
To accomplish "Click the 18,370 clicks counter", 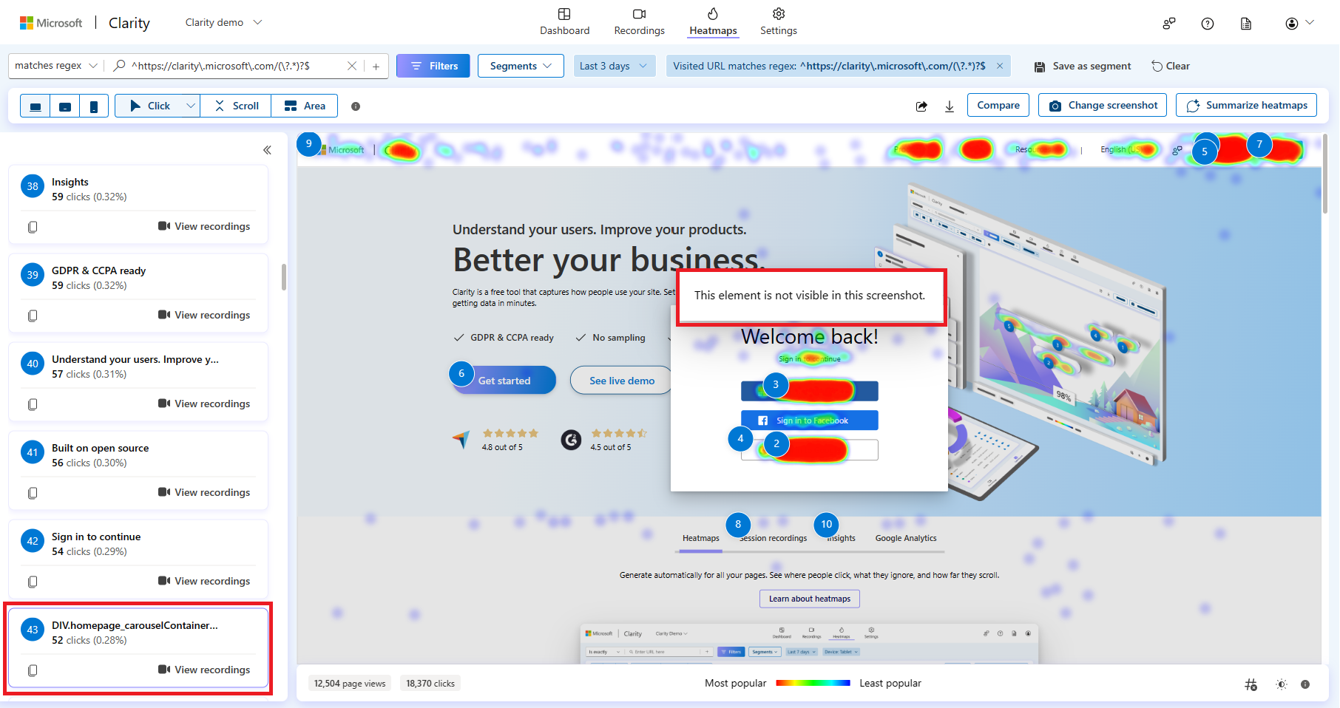I will click(x=430, y=684).
